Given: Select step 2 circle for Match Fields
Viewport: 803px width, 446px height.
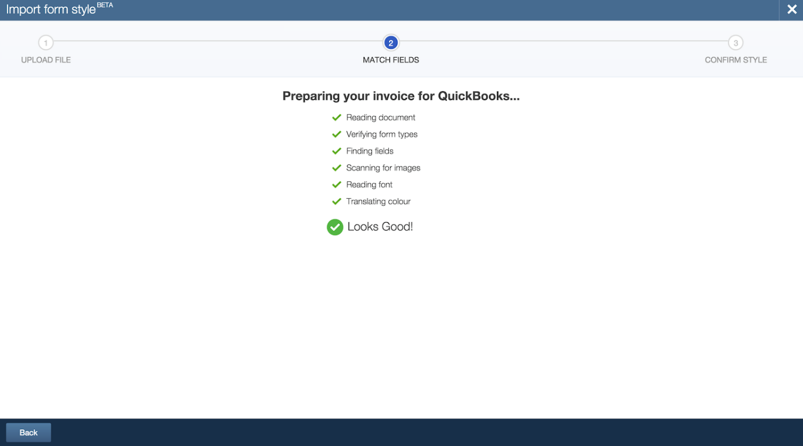Looking at the screenshot, I should 391,43.
